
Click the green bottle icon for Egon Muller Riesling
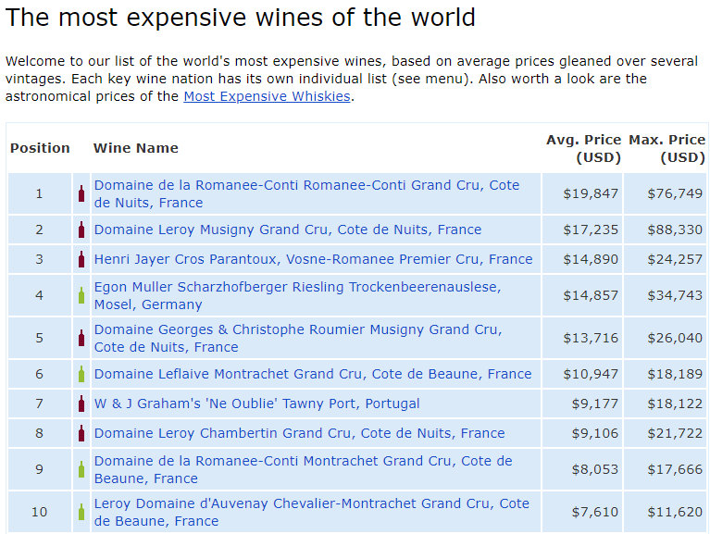tap(81, 295)
